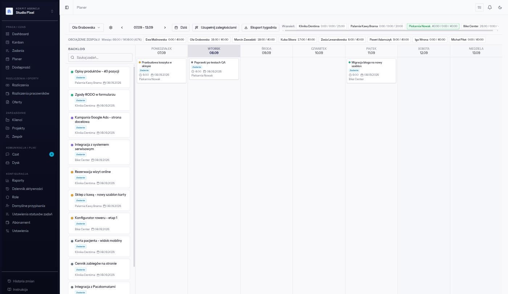This screenshot has height=294, width=508.
Task: Select the Piekarnia Nowak client chip
Action: coord(433,26)
